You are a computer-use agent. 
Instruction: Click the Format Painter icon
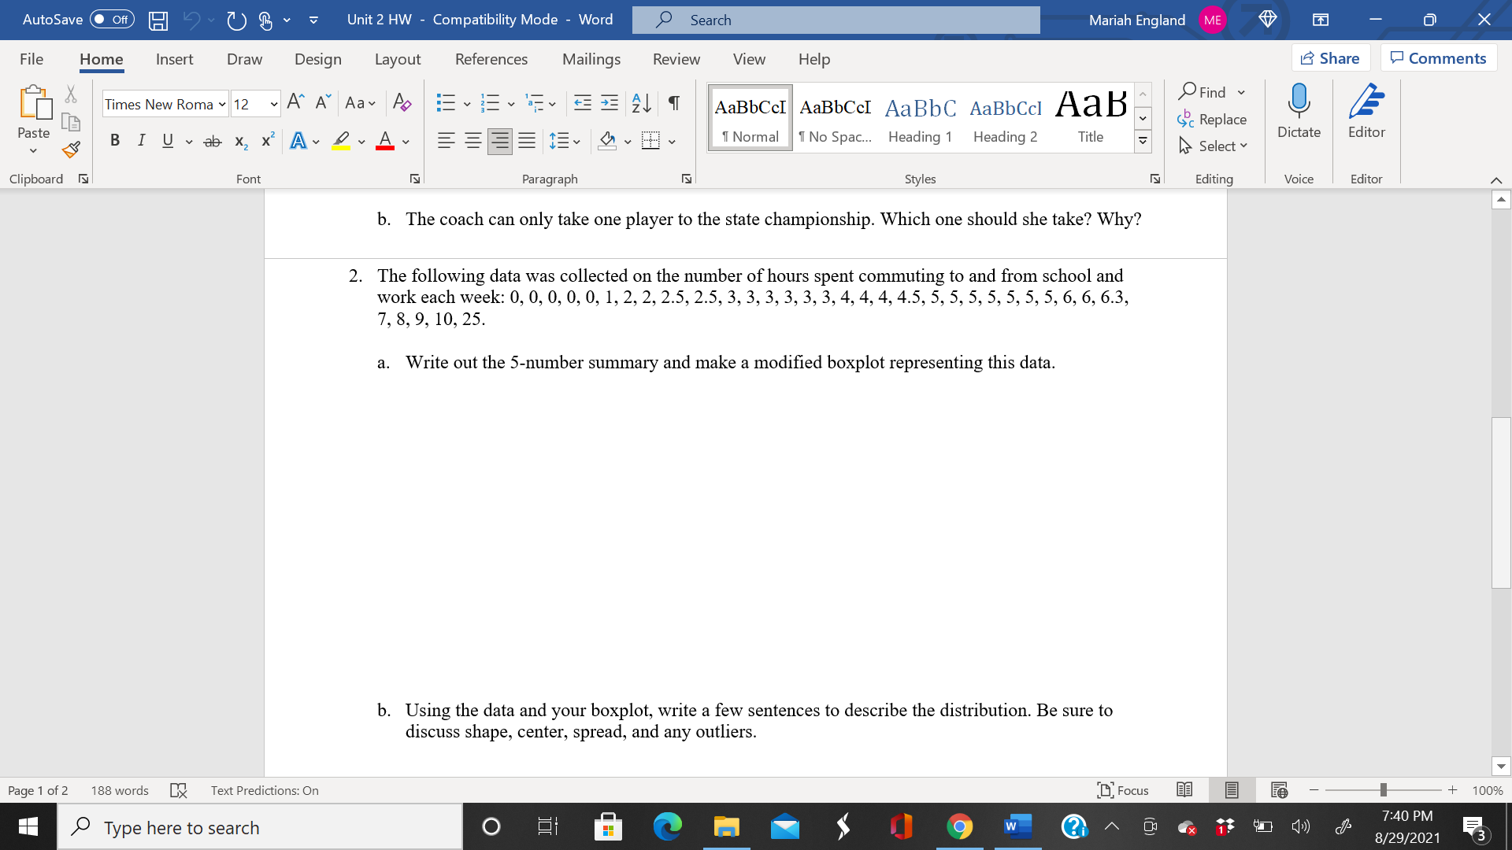(x=70, y=149)
